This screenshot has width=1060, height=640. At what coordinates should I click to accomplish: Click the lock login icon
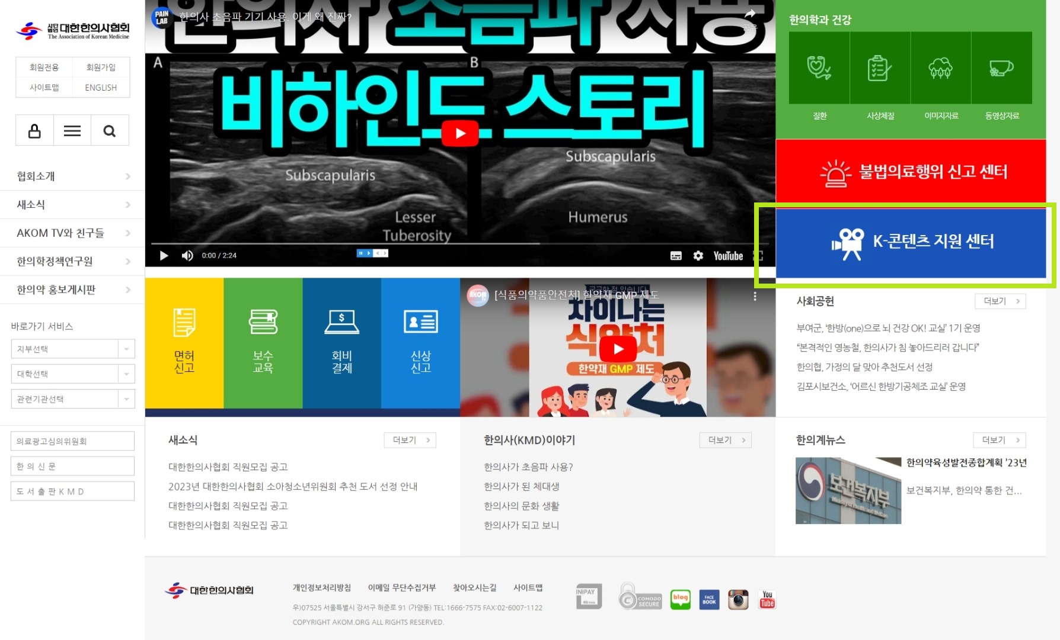click(x=34, y=131)
